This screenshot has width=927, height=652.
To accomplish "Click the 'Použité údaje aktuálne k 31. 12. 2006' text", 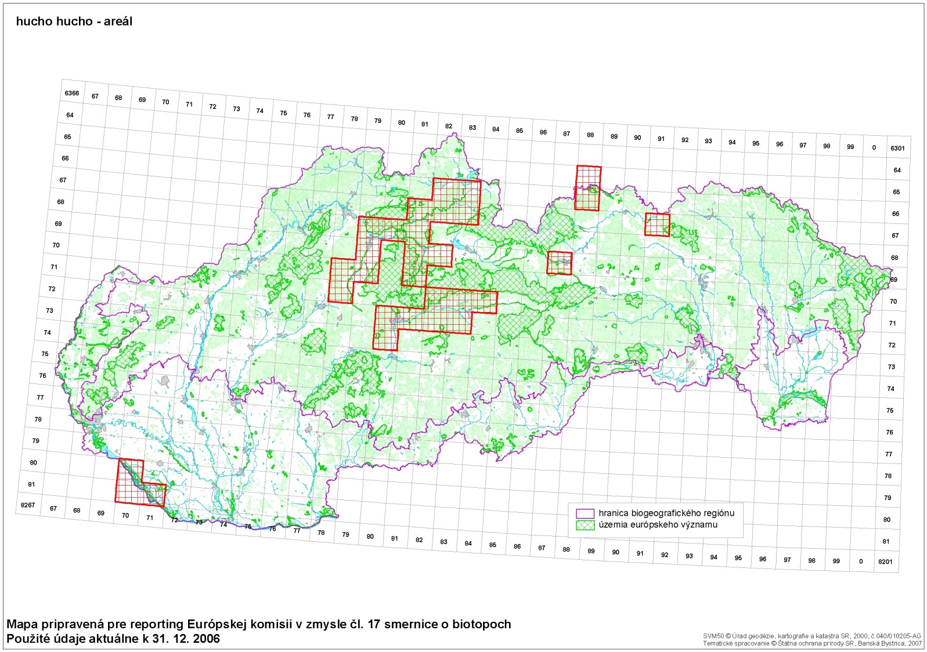I will tap(113, 639).
